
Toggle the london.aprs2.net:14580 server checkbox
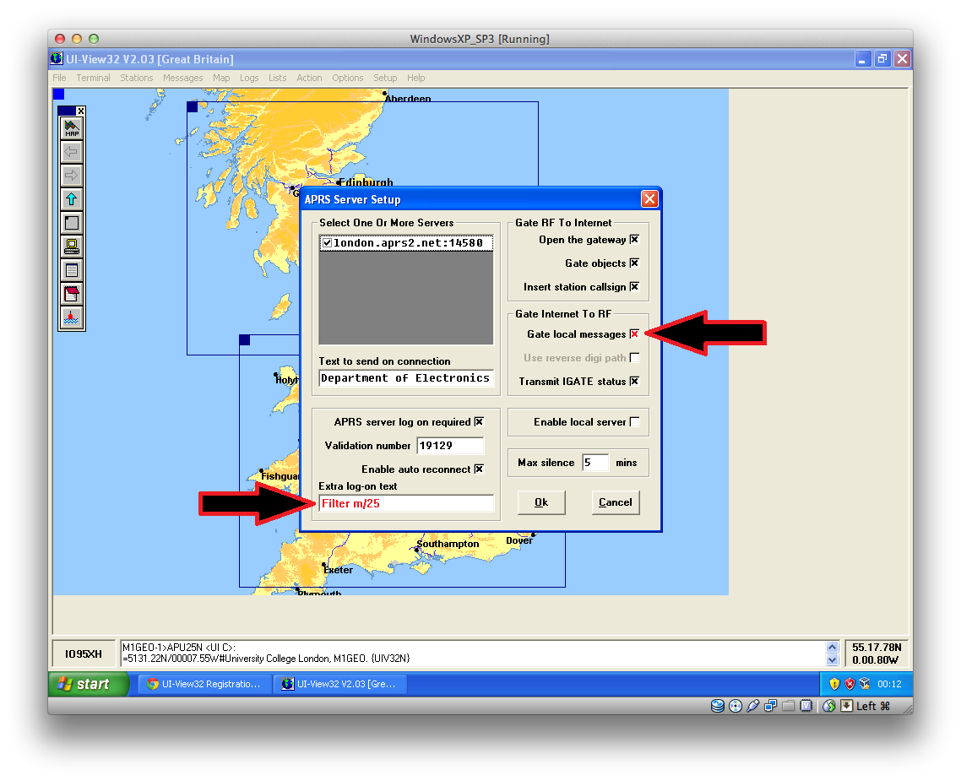pos(328,243)
